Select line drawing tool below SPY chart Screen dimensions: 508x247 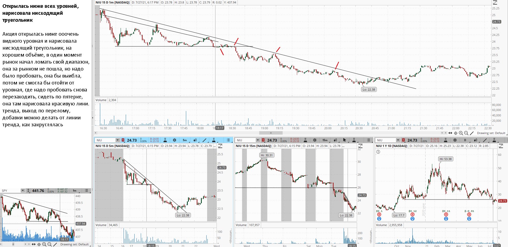[55, 244]
